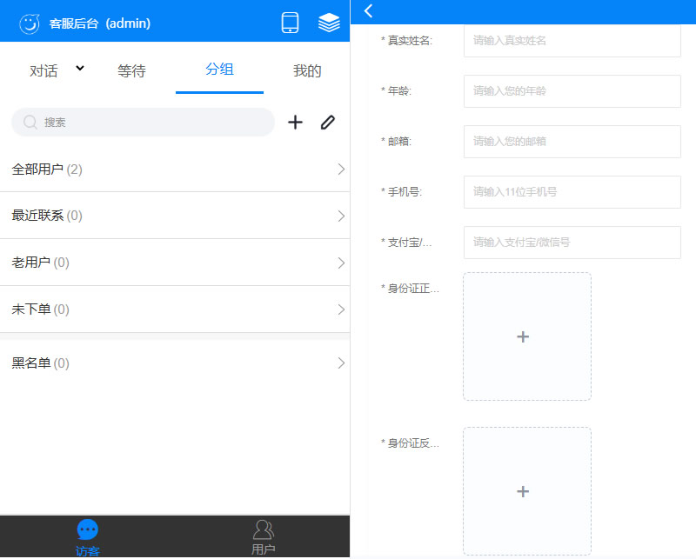This screenshot has width=696, height=559.
Task: Click the mobile device icon in header
Action: [x=290, y=23]
